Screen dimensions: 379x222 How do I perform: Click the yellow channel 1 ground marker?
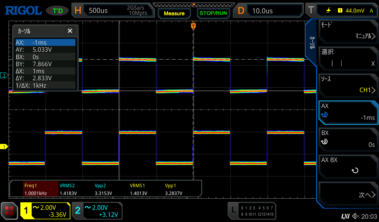4,147
